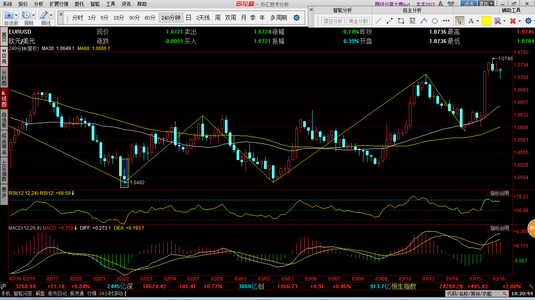The width and height of the screenshot is (535, 300).
Task: Switch chart to 日 daily period
Action: (x=188, y=18)
